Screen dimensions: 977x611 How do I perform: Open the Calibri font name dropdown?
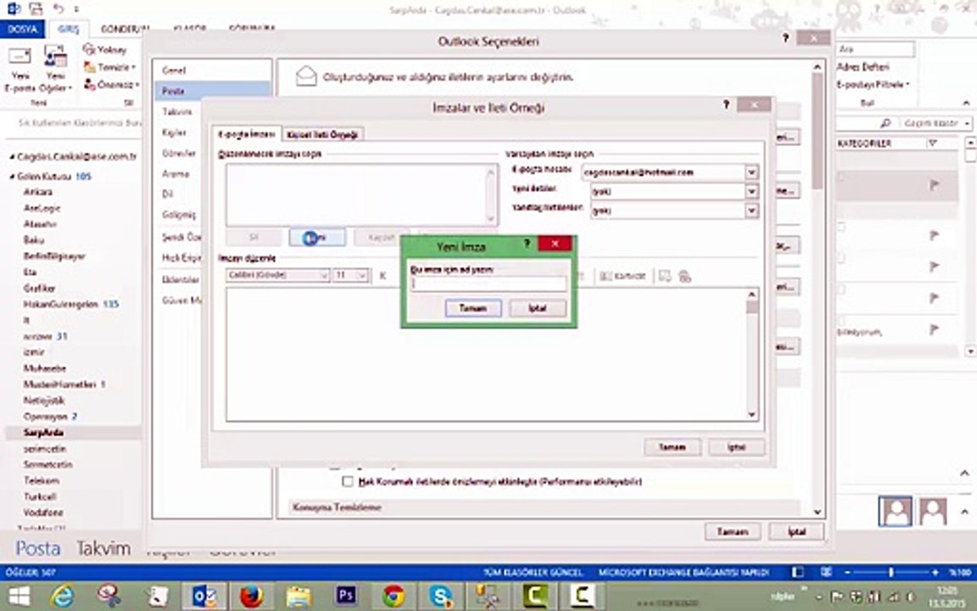[x=323, y=275]
